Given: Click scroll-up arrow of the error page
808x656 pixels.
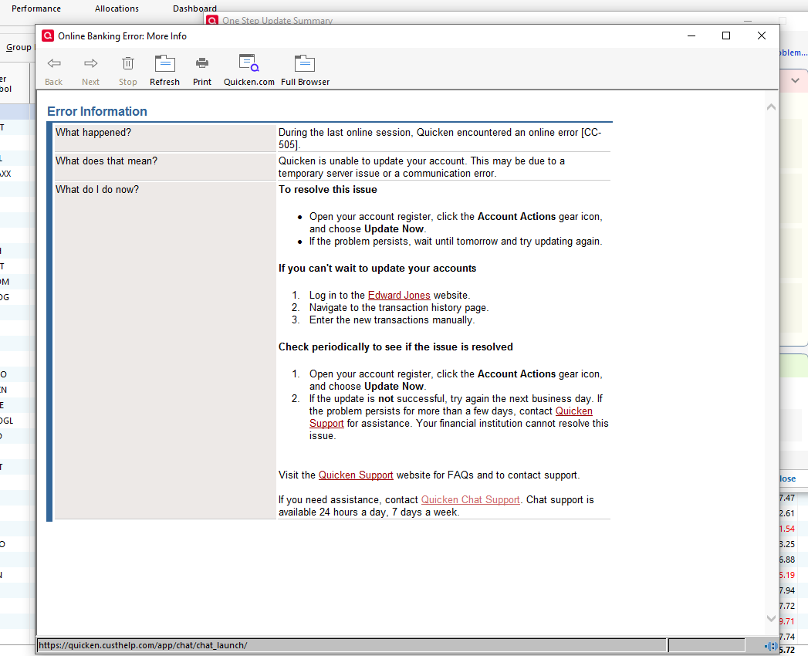Looking at the screenshot, I should pyautogui.click(x=771, y=107).
